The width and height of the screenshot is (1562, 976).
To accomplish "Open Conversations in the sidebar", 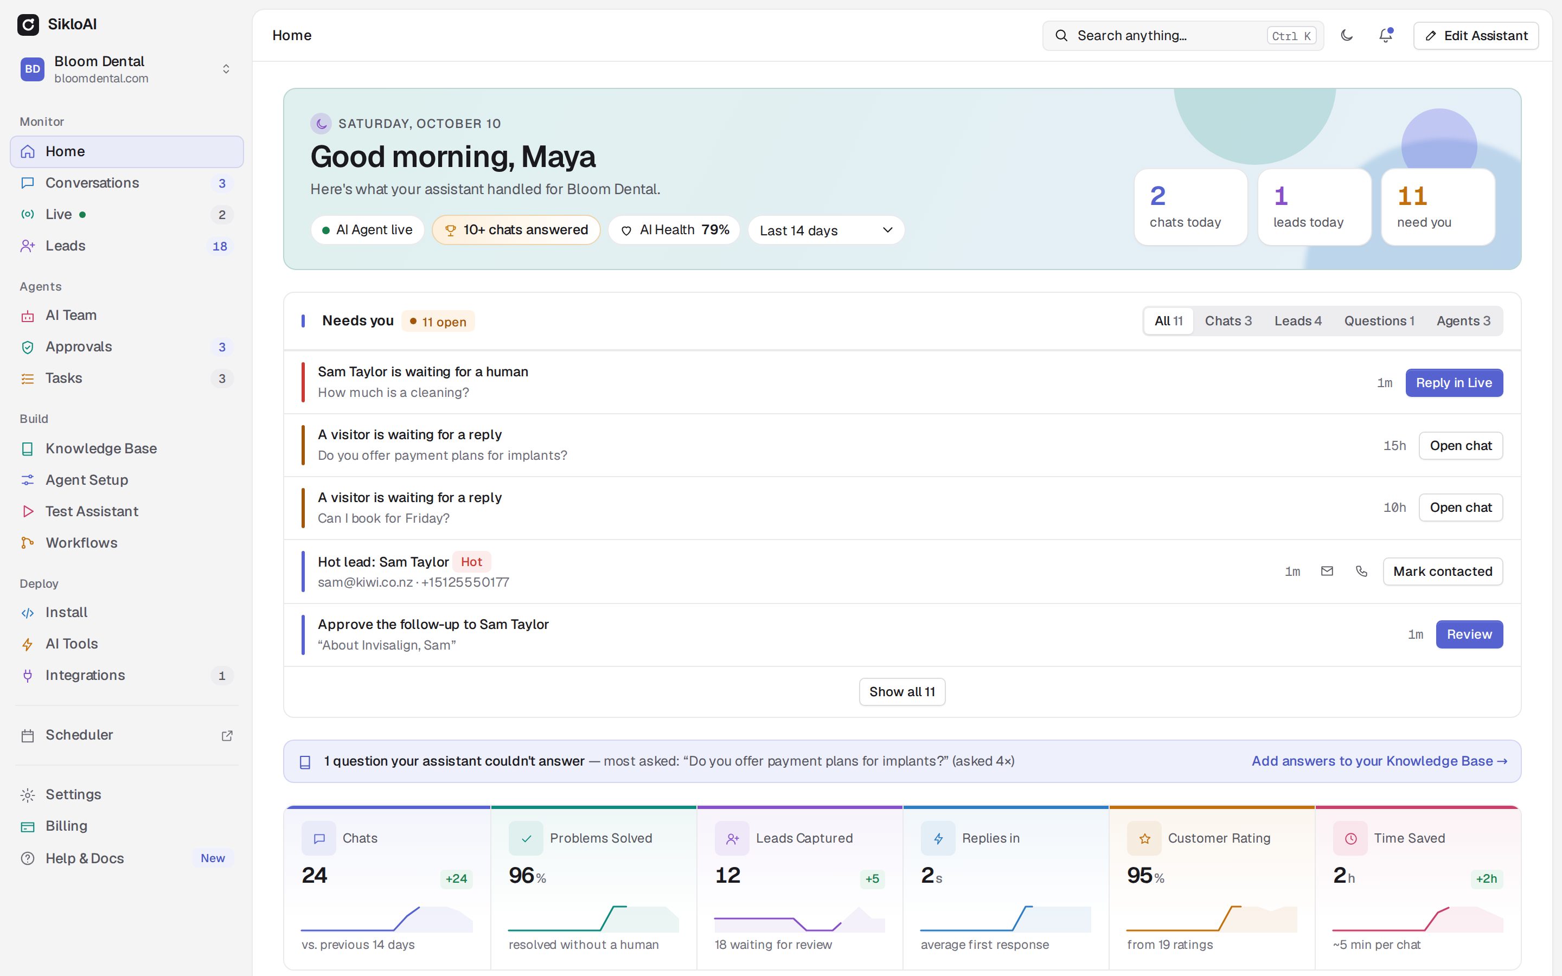I will (x=126, y=183).
